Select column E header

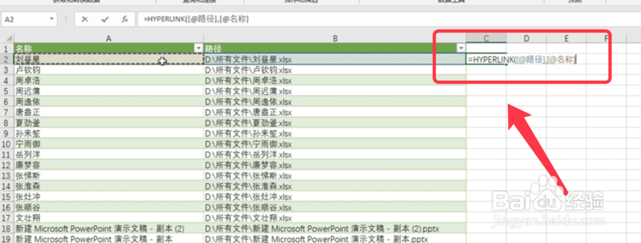[x=566, y=38]
